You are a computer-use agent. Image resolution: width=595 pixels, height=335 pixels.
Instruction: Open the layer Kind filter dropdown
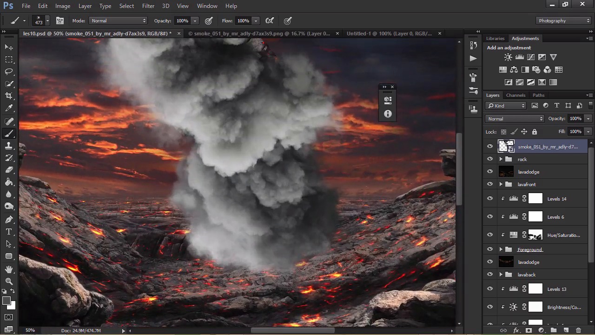pyautogui.click(x=506, y=106)
